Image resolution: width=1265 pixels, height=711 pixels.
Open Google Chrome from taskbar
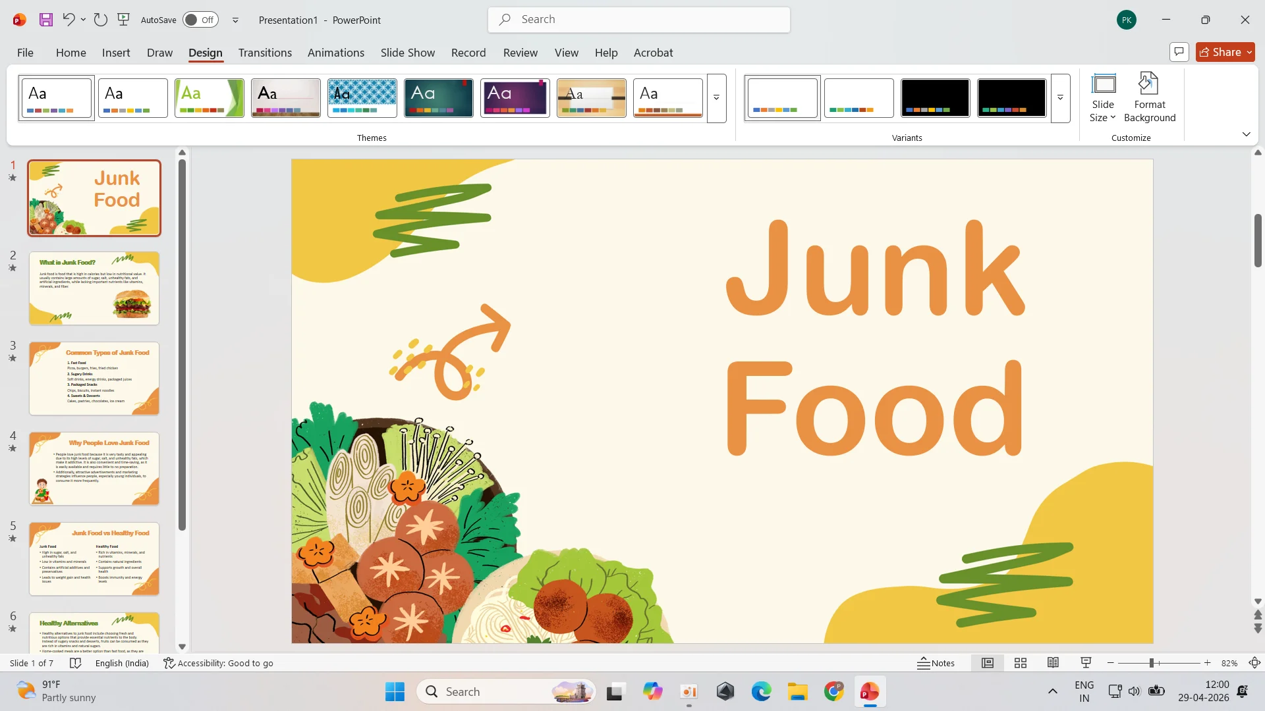tap(833, 691)
